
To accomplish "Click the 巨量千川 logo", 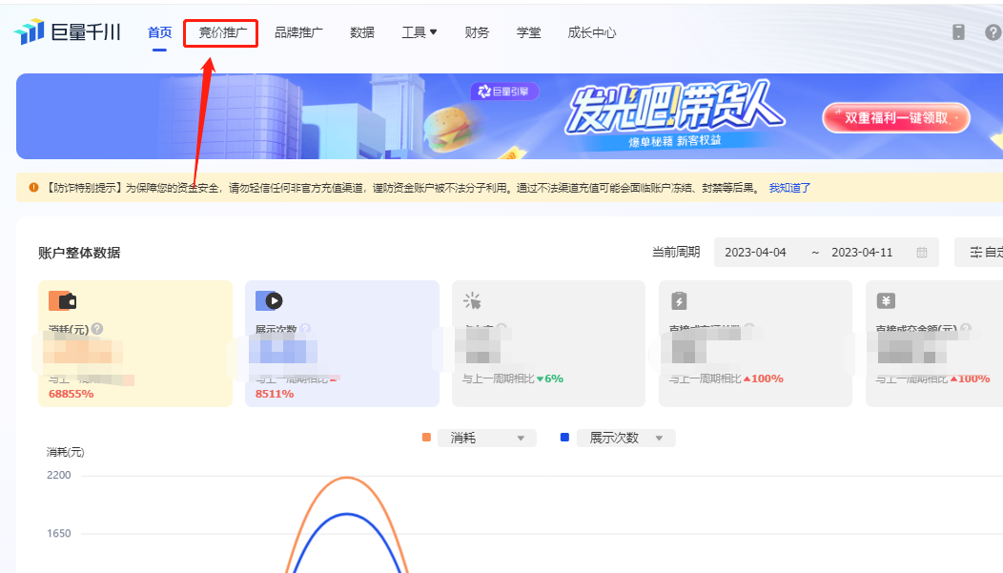I will 67,31.
